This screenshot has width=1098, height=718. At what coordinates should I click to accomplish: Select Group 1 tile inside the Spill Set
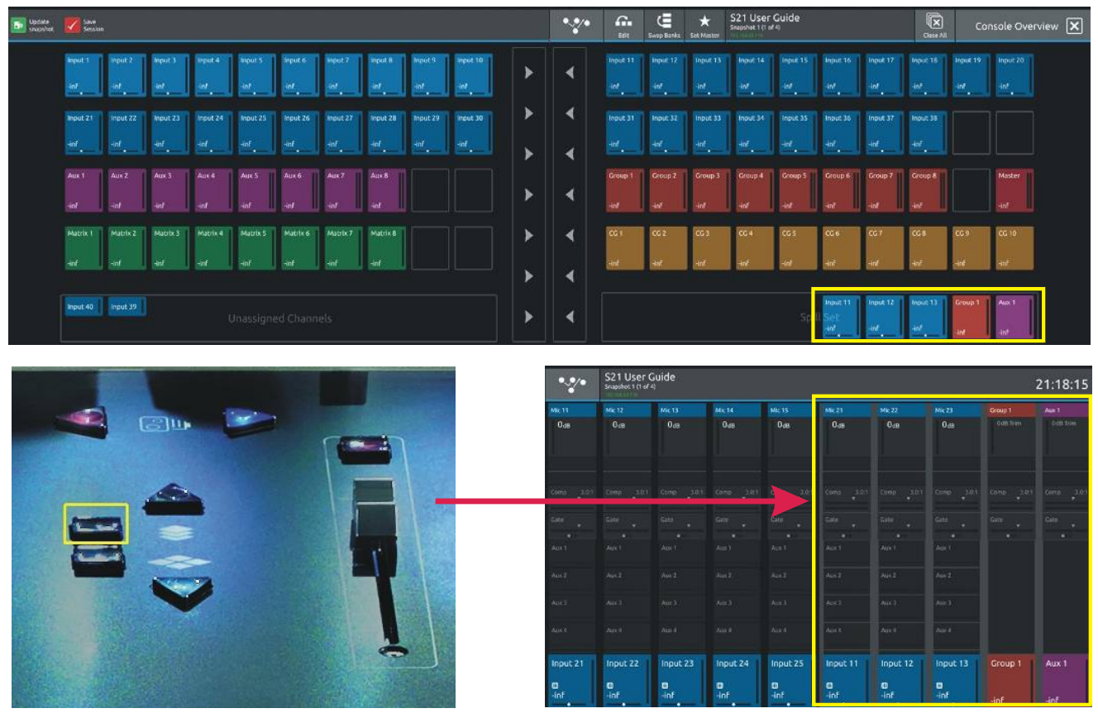[x=971, y=317]
